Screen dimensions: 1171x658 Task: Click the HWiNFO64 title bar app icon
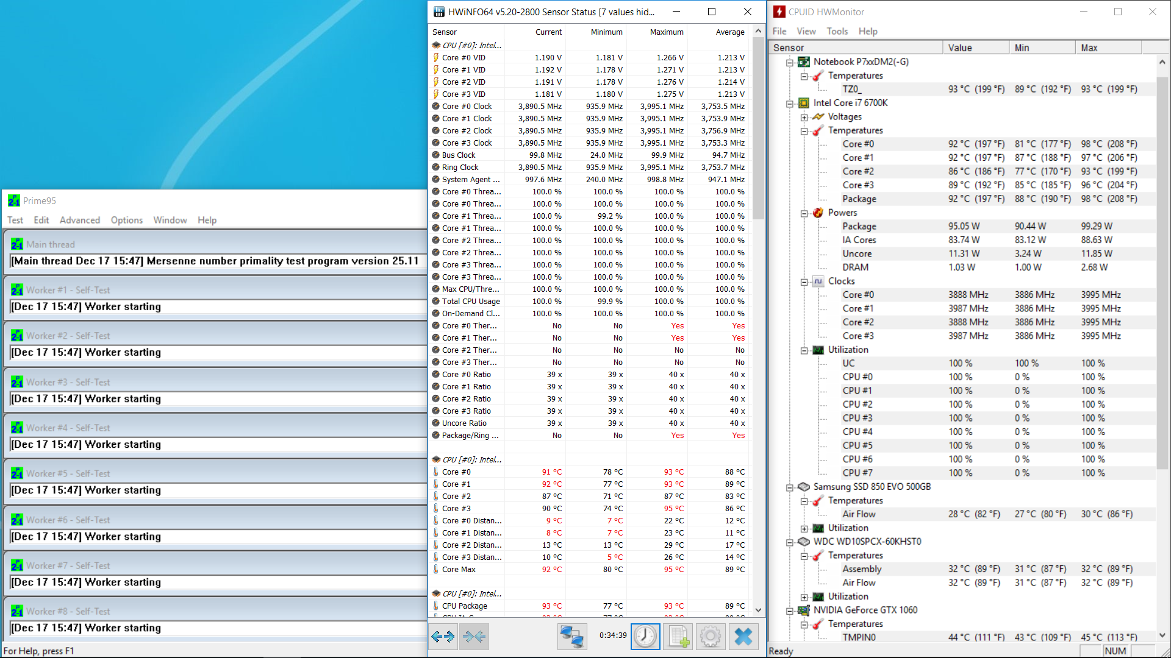coord(439,12)
